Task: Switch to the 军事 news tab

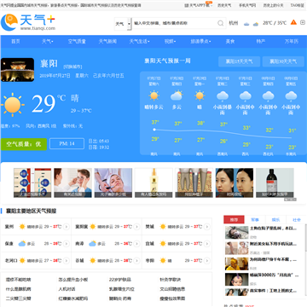Action: (x=255, y=220)
